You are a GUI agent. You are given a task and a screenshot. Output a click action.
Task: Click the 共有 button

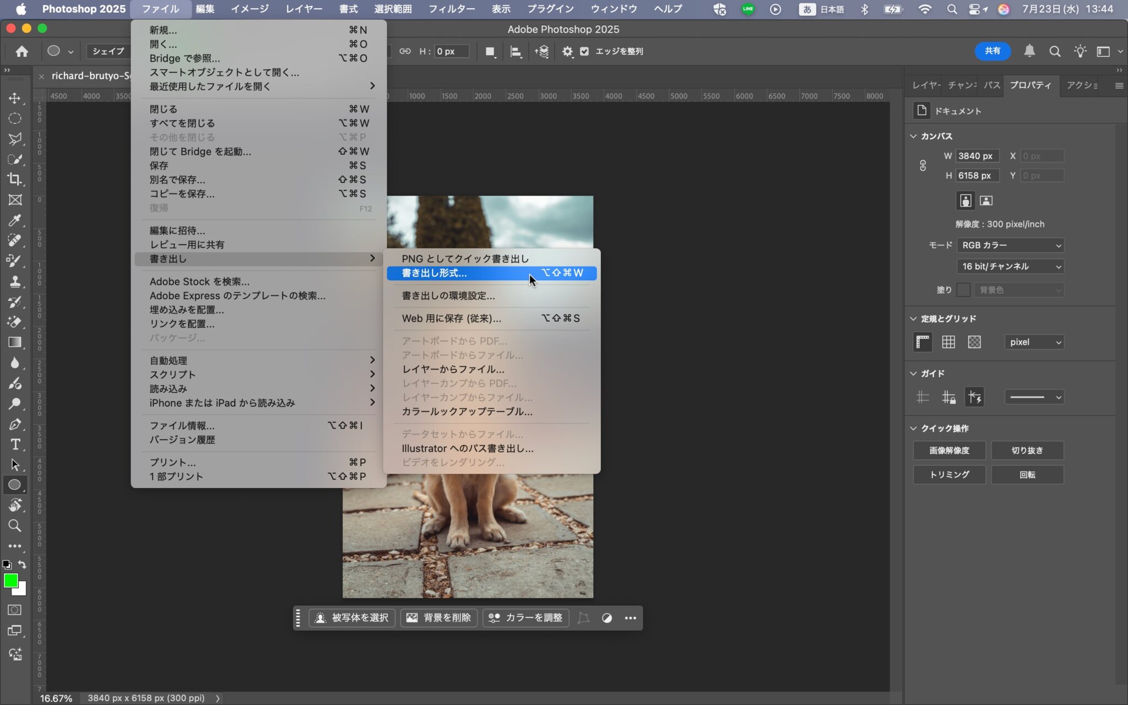992,51
